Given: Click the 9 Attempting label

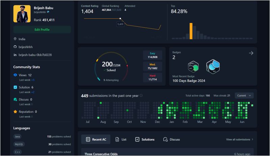Looking at the screenshot, I should tap(111, 80).
